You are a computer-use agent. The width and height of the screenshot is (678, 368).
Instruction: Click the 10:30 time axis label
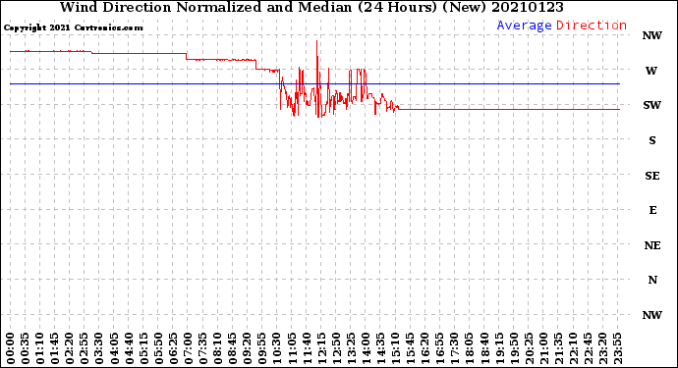pyautogui.click(x=277, y=348)
